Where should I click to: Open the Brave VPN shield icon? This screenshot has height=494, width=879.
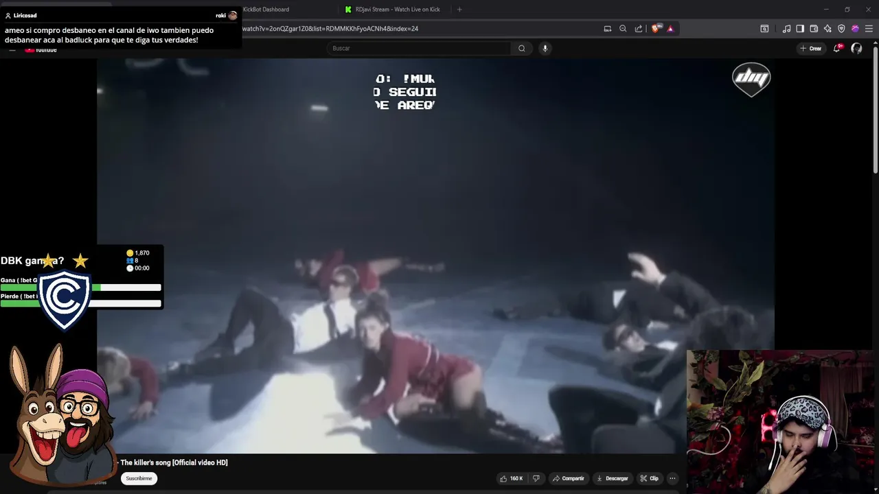841,29
